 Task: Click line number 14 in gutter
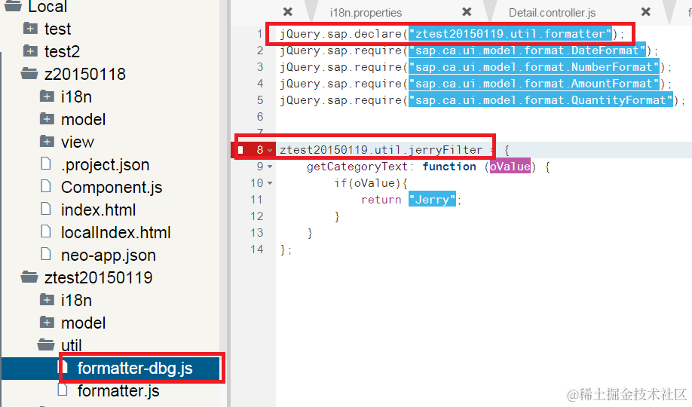pos(257,249)
